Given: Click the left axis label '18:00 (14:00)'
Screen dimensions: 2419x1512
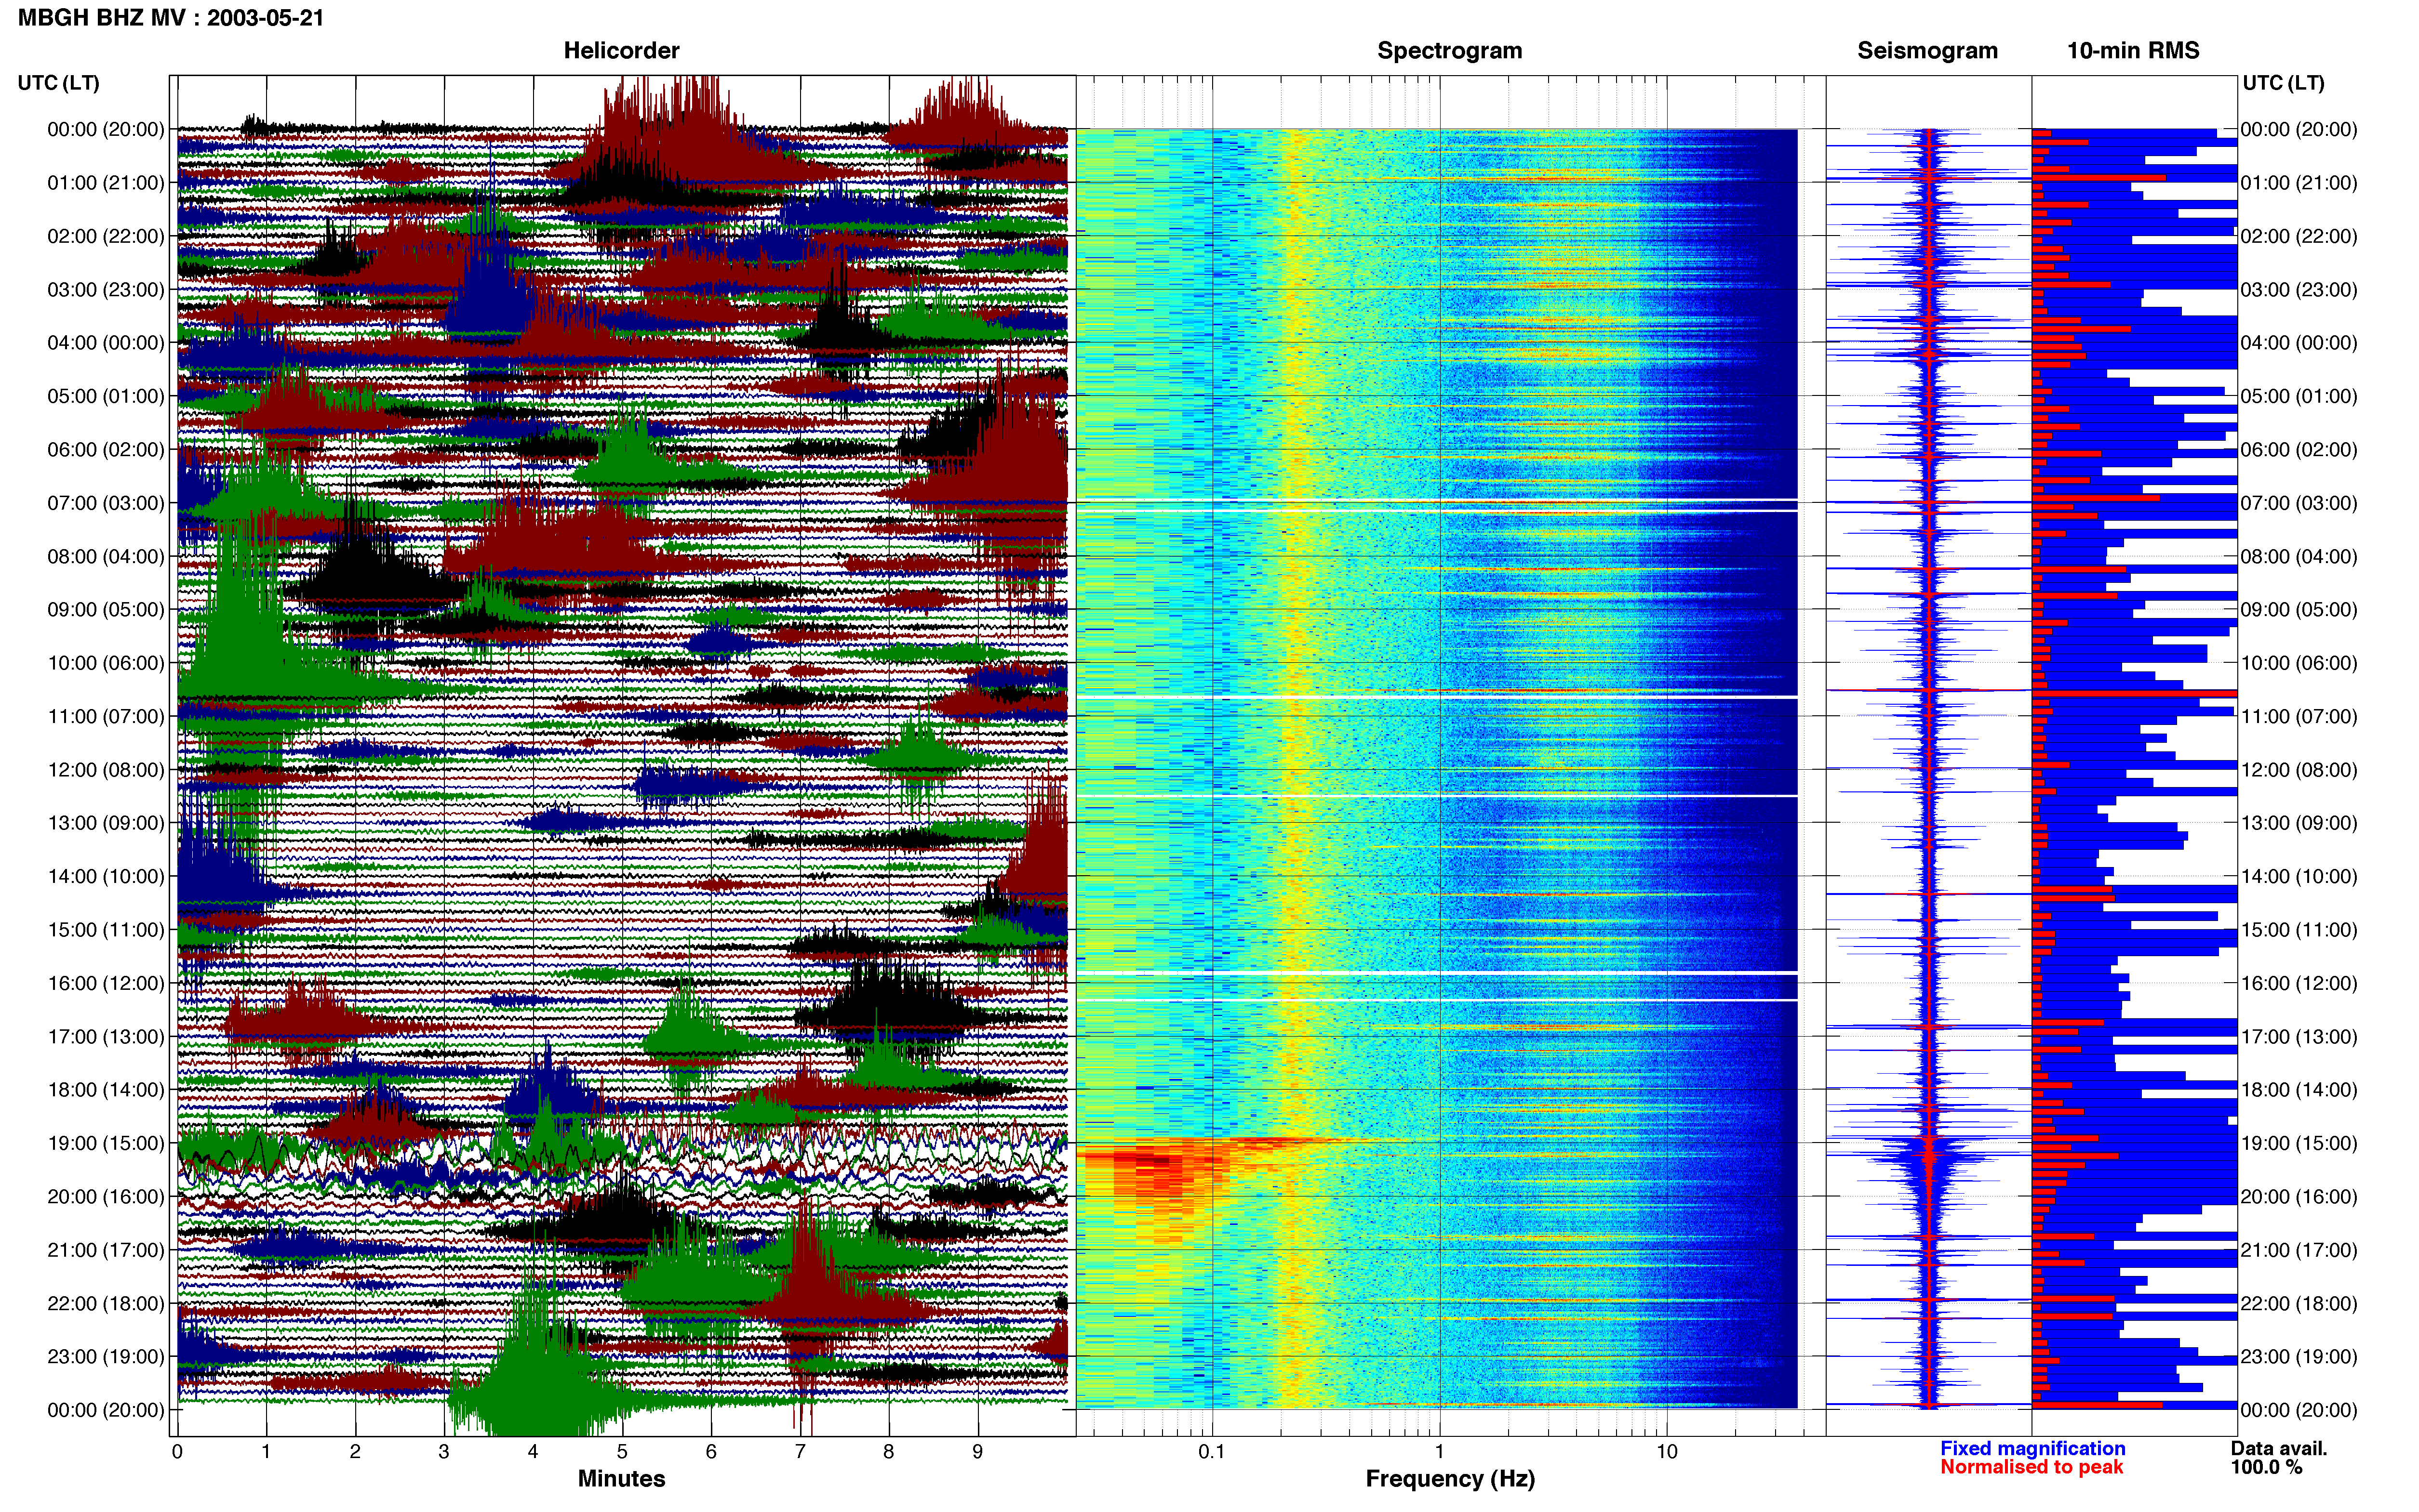Looking at the screenshot, I should click(x=105, y=1090).
